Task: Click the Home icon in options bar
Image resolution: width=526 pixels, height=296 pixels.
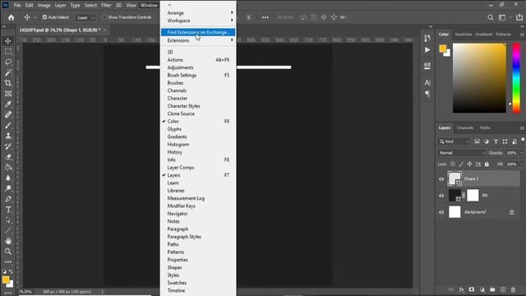Action: click(x=11, y=17)
